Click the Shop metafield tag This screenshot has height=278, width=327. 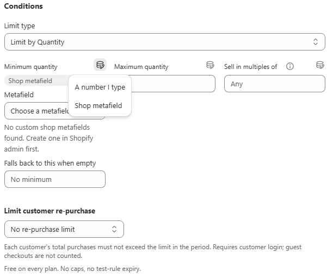(38, 81)
